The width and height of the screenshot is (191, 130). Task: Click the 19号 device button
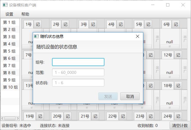pyautogui.click(x=30, y=116)
